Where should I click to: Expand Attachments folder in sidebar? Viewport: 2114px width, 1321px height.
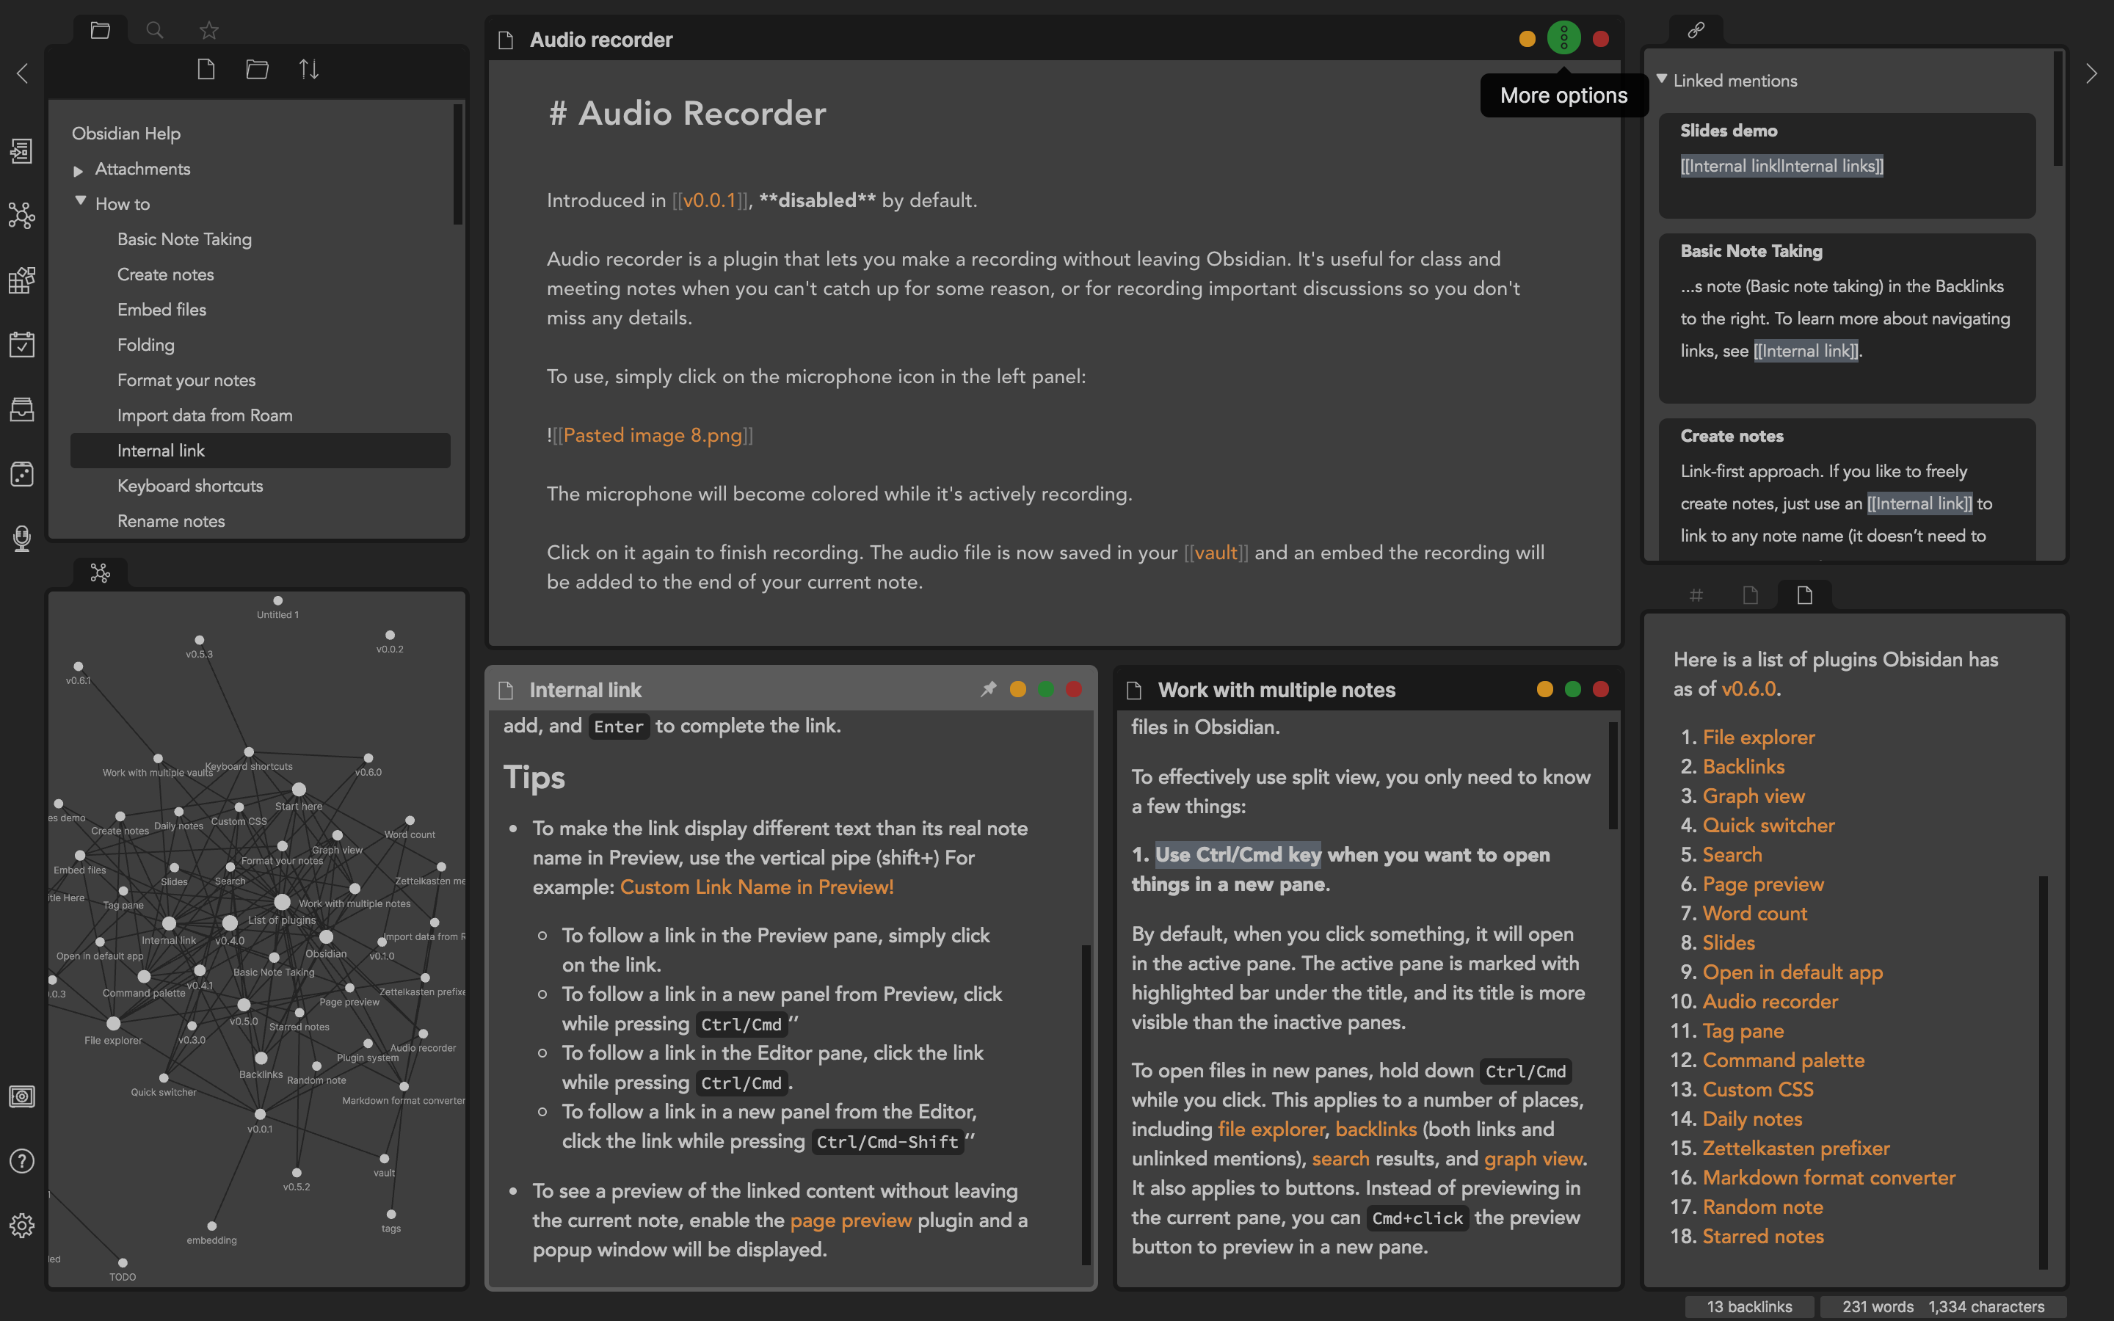point(79,169)
